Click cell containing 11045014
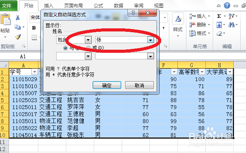Viewport: 246px width, 153px height. point(24,135)
